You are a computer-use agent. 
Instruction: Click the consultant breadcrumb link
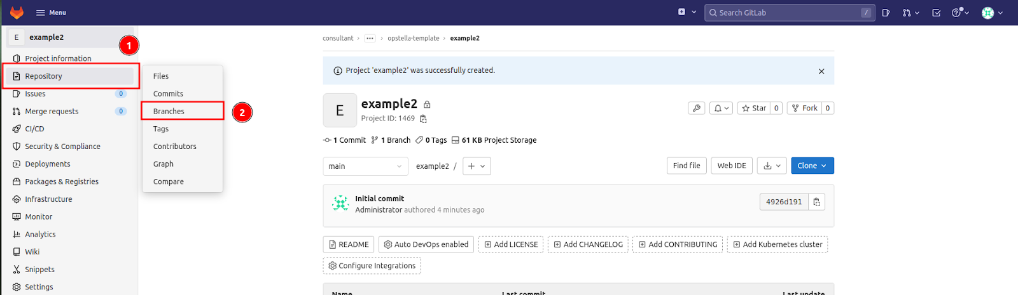338,38
